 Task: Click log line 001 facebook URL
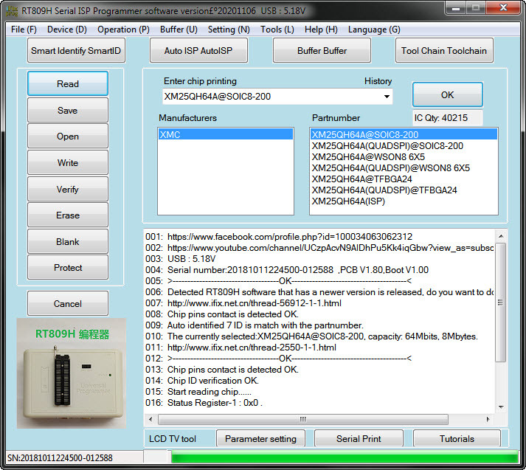tap(290, 237)
